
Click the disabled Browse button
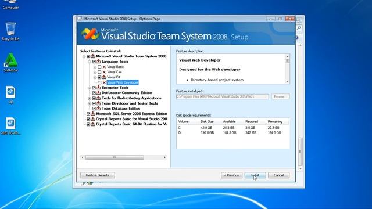280,96
